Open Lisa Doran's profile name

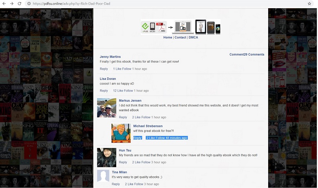coord(108,79)
